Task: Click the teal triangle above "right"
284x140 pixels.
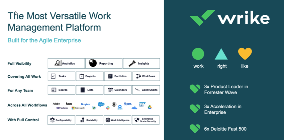Action: point(221,54)
